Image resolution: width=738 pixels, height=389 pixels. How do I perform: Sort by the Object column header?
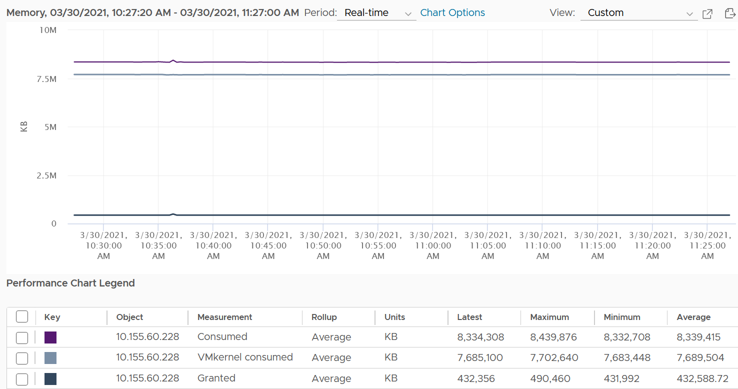point(129,317)
